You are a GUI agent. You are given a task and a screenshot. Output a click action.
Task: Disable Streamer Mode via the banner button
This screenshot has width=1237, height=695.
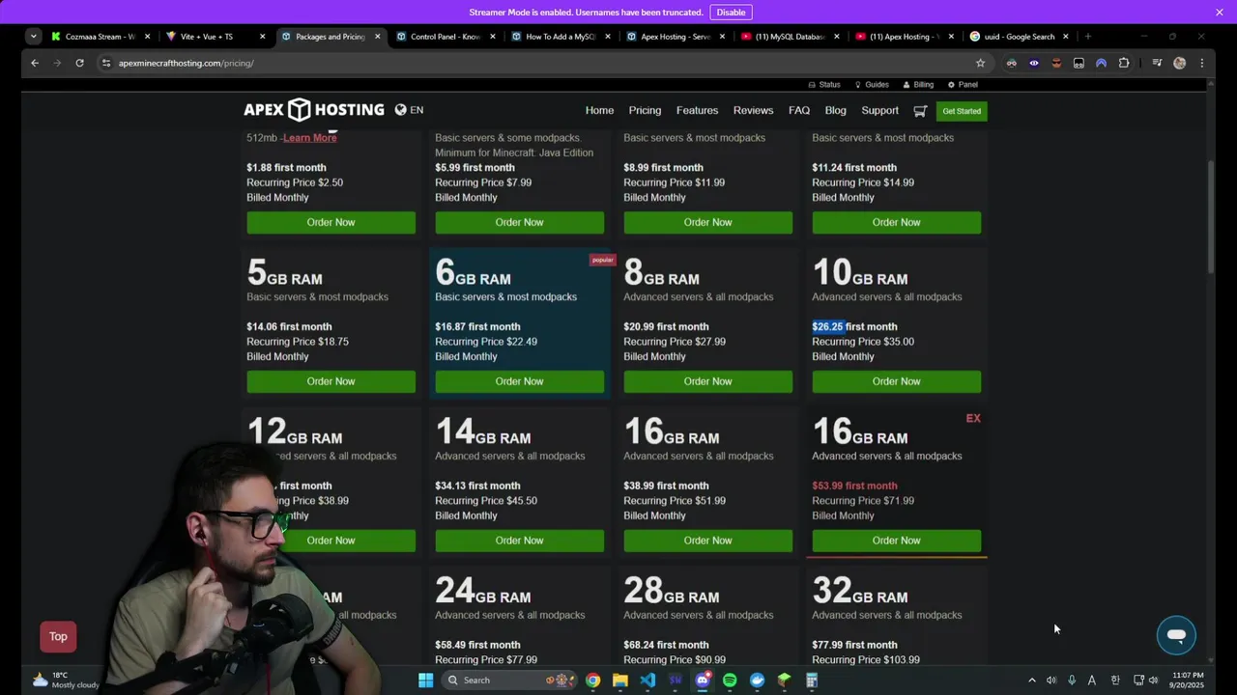(x=731, y=13)
